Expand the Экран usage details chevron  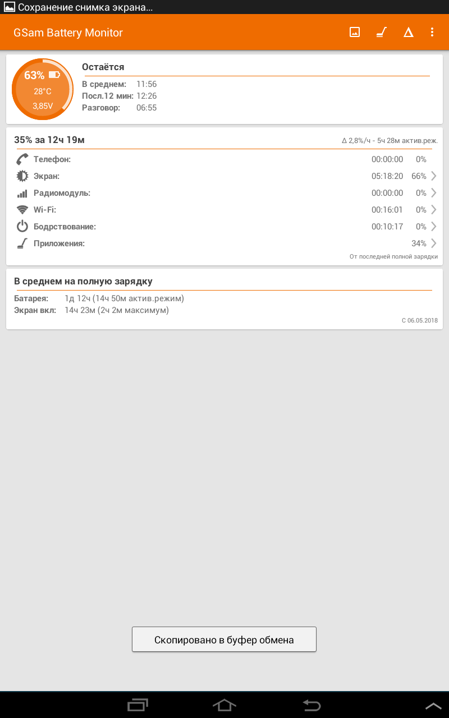pos(433,176)
